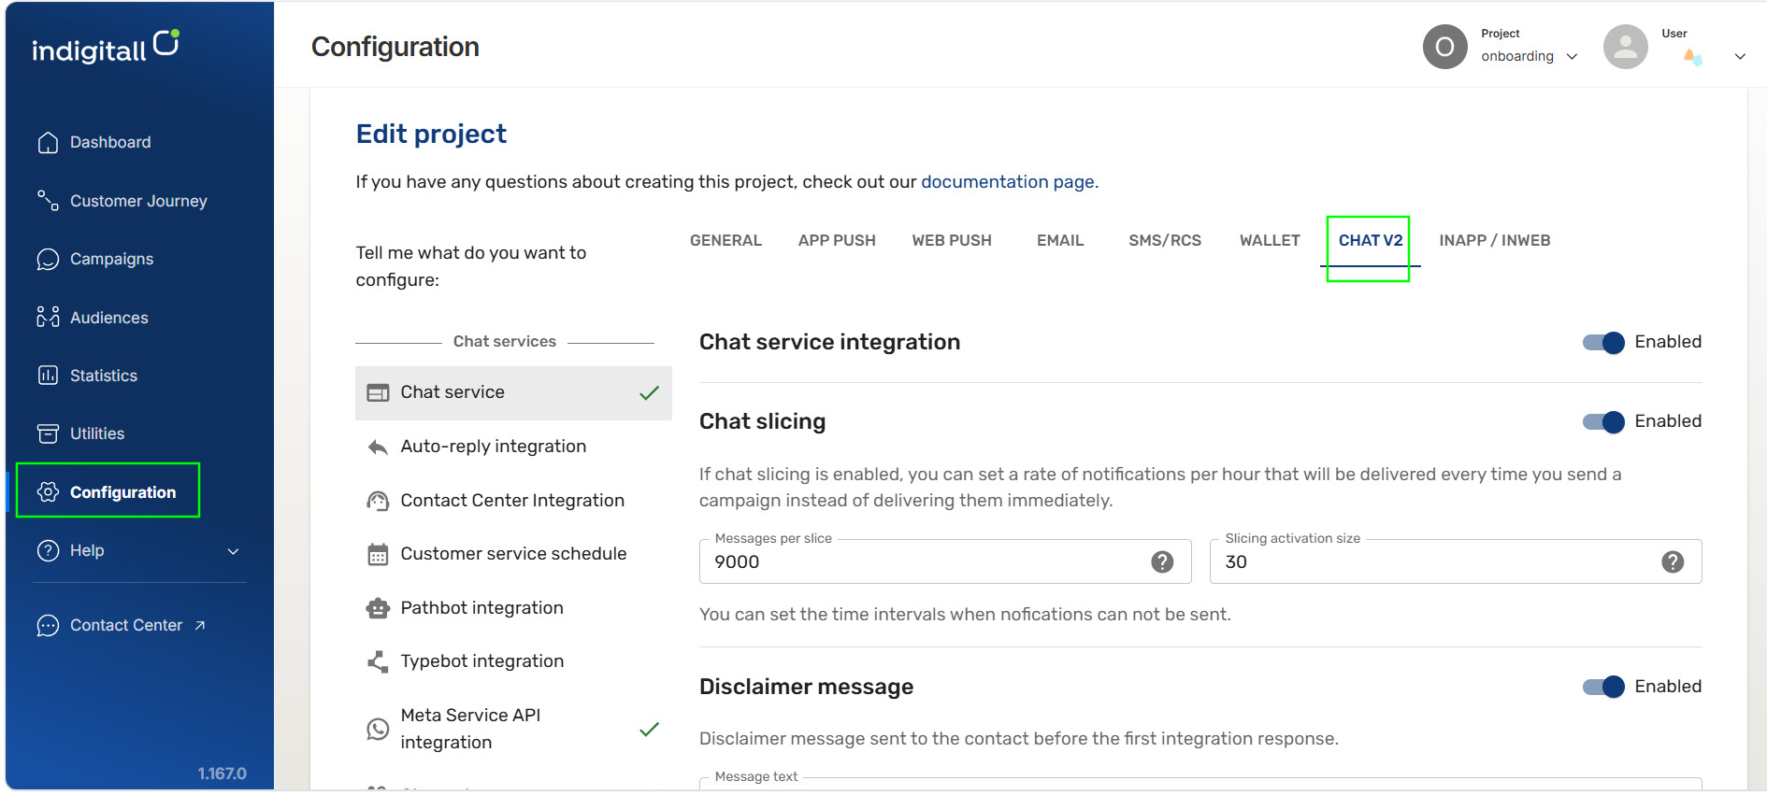Open Customer Journey icon in sidebar
The height and width of the screenshot is (795, 1767).
[48, 200]
